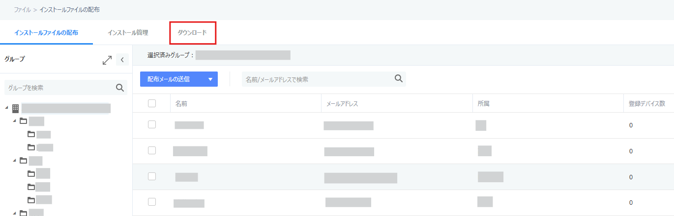Tick the second user row's checkbox
This screenshot has height=216, width=674.
[x=152, y=150]
